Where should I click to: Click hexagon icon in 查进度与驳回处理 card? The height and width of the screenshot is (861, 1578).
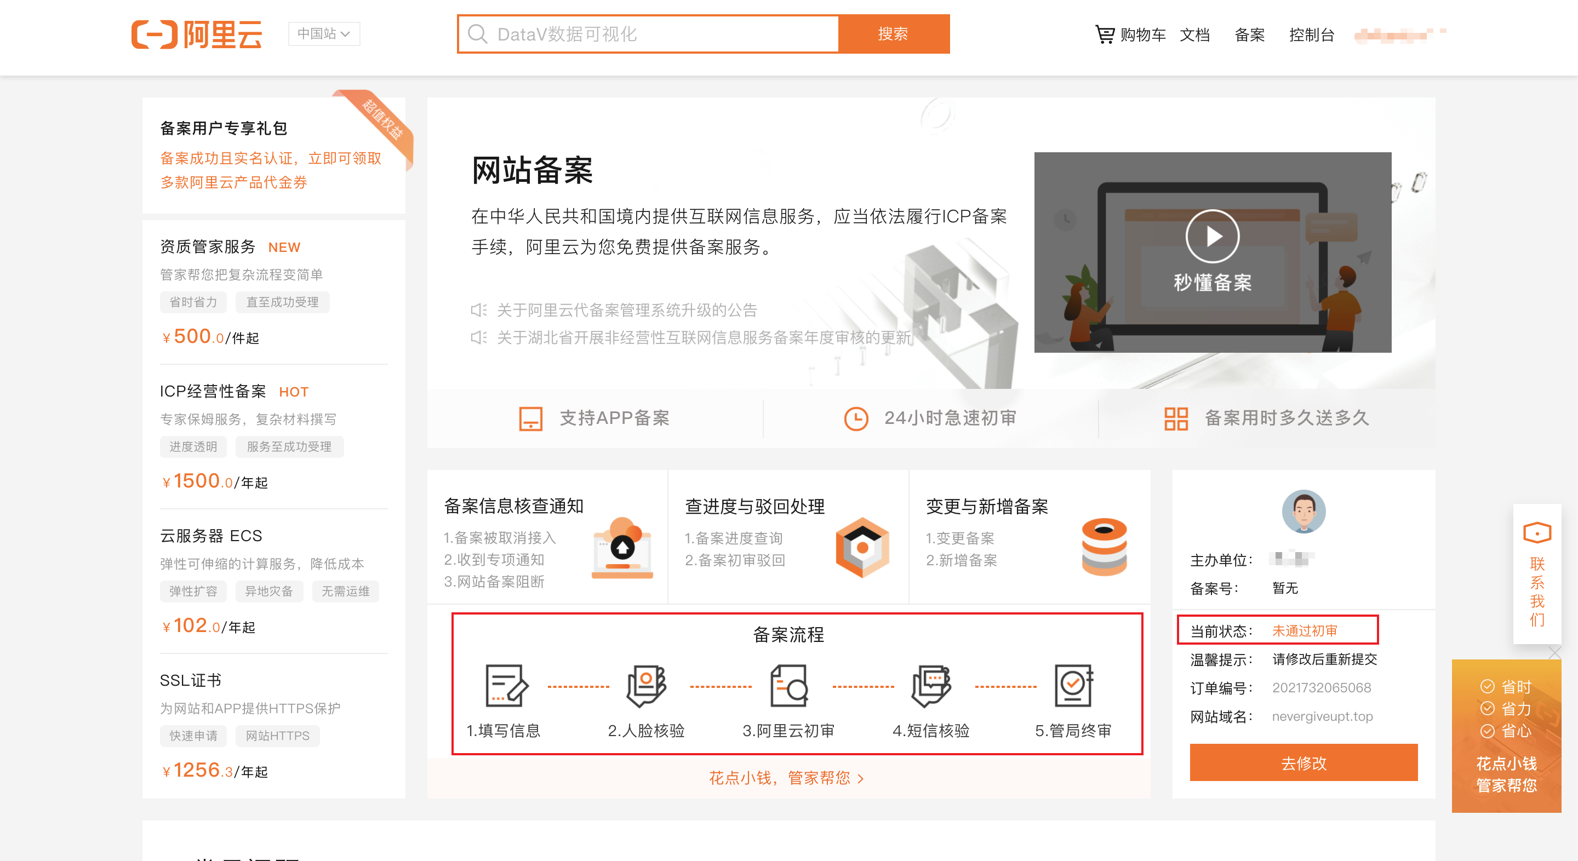click(x=862, y=548)
